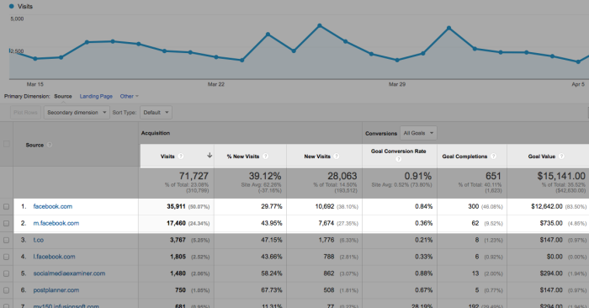Click the $15,141.00 total goal value
Viewport: 589px width, 308px height.
(561, 176)
